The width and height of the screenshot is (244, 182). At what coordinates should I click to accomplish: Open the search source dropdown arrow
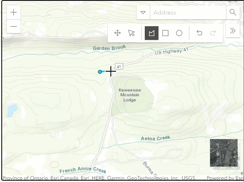[x=143, y=12]
